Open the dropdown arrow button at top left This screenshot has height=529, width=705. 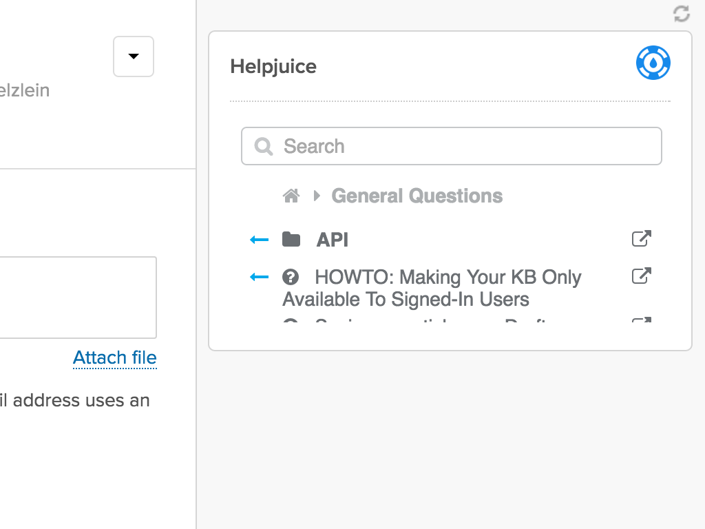click(134, 56)
